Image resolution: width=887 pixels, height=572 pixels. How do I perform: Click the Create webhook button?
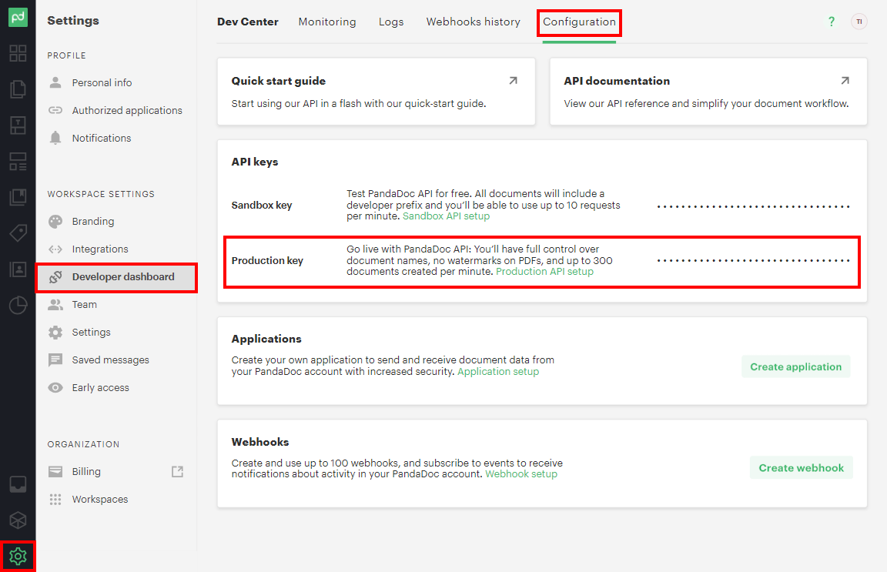[801, 468]
